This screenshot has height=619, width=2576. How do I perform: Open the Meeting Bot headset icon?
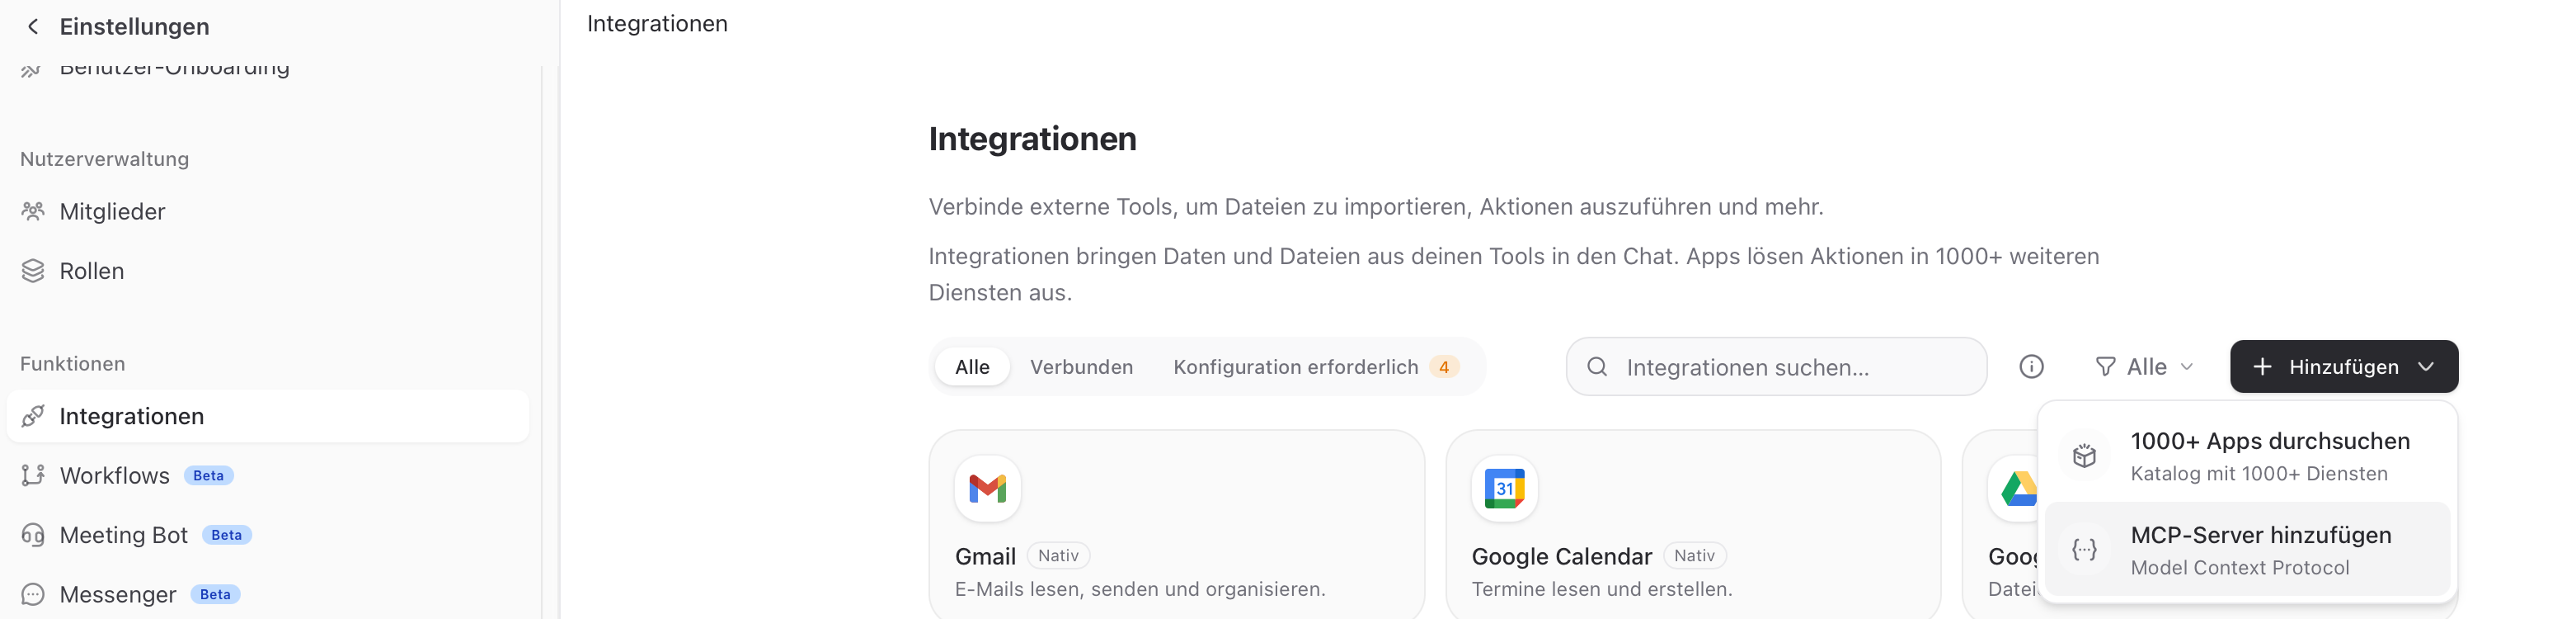click(x=33, y=535)
